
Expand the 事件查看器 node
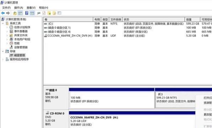7,31
